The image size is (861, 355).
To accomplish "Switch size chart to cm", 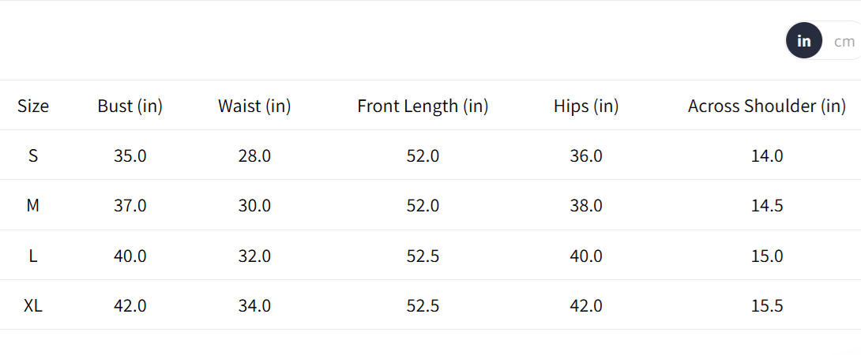I will click(x=844, y=41).
